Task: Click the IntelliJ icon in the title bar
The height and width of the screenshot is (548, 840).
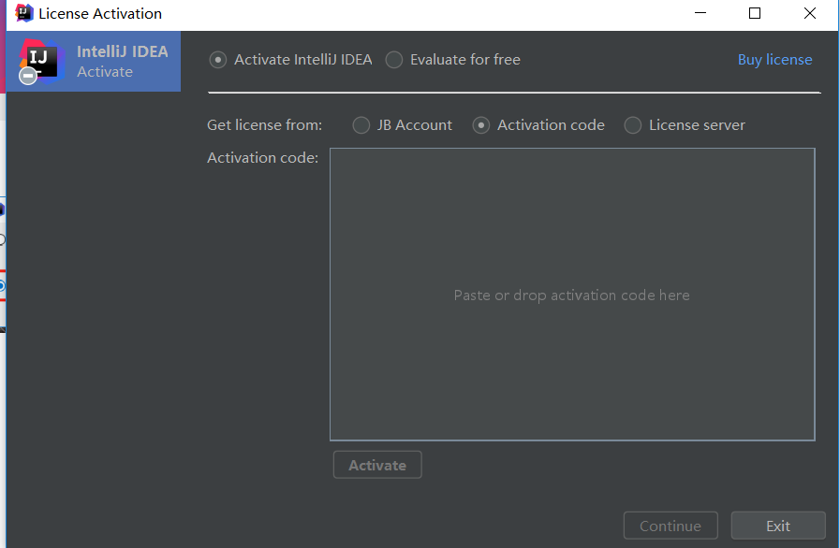Action: point(24,13)
